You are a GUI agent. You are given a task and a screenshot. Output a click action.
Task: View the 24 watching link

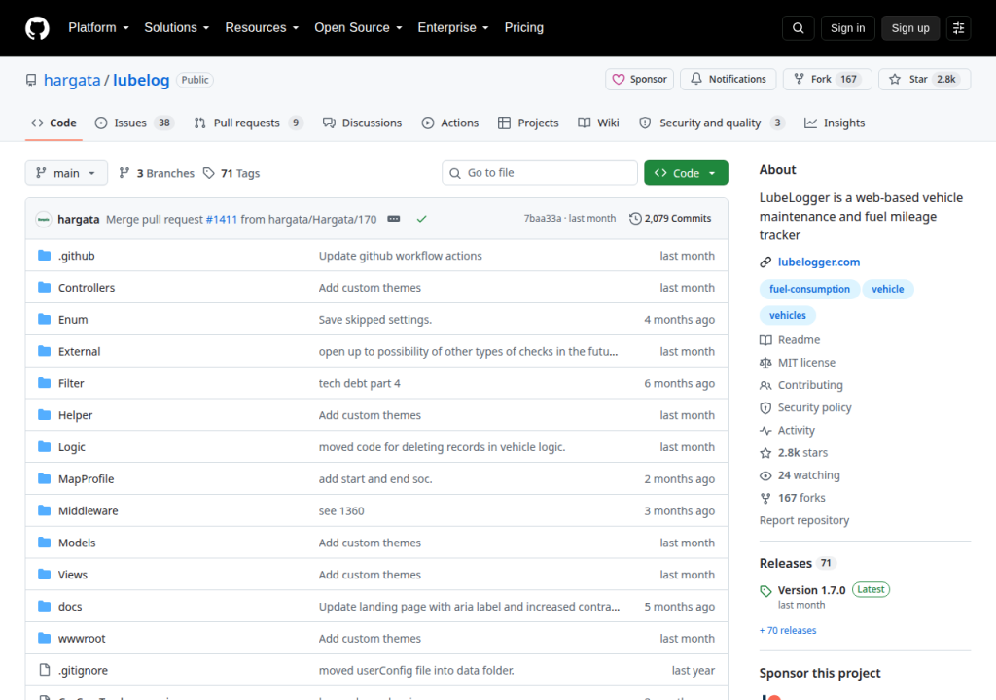click(x=800, y=475)
